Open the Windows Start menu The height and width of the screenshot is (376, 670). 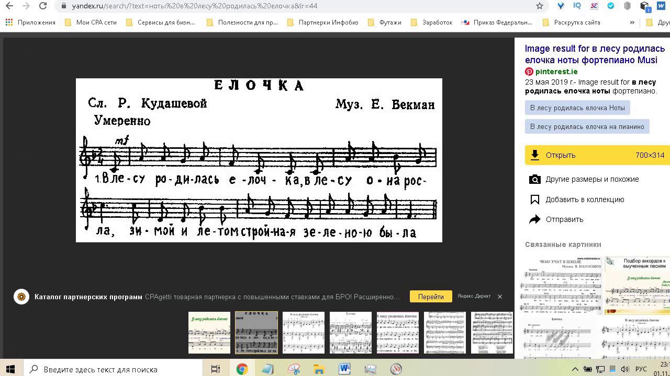tap(10, 369)
